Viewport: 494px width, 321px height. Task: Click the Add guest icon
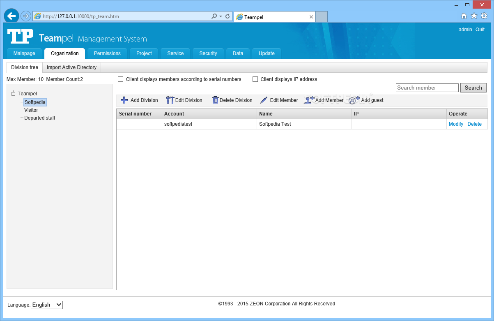click(354, 100)
